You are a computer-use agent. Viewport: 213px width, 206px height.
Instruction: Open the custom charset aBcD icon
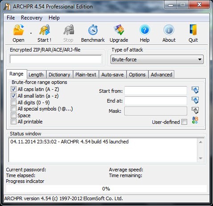195,120
